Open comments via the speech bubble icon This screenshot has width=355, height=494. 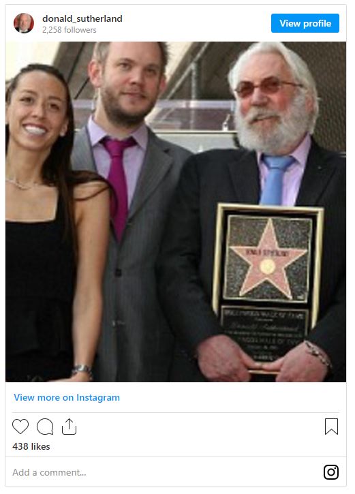45,427
